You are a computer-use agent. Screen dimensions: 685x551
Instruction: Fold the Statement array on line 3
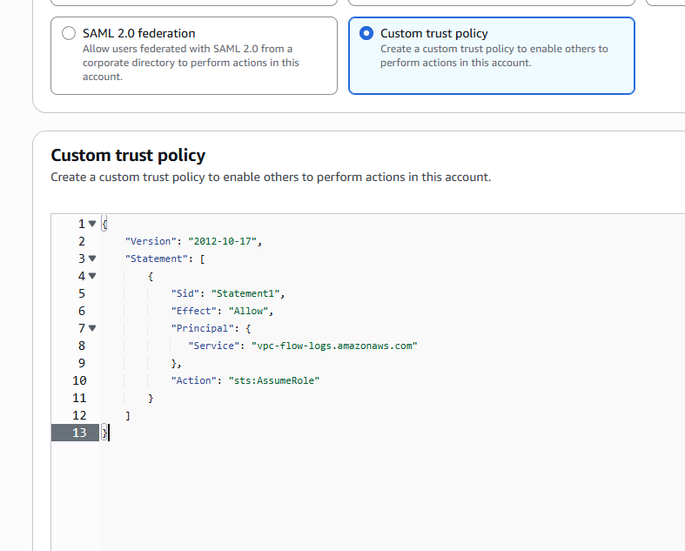tap(92, 259)
